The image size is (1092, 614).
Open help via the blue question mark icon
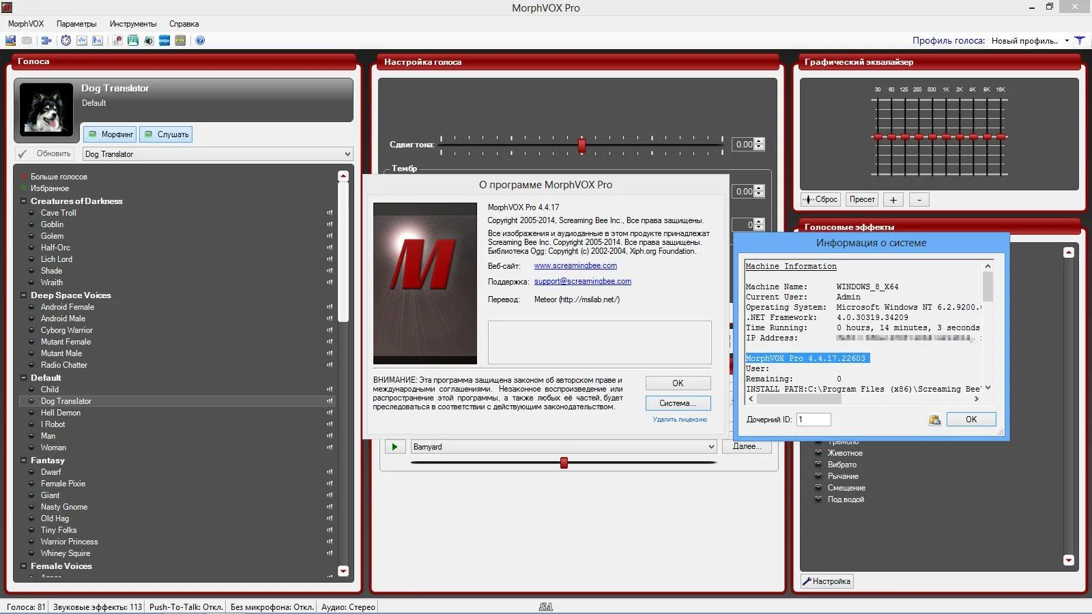click(x=200, y=40)
